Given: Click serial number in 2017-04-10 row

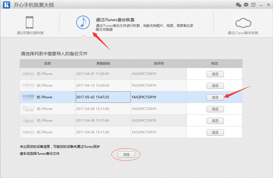Looking at the screenshot, I should click(x=144, y=85).
